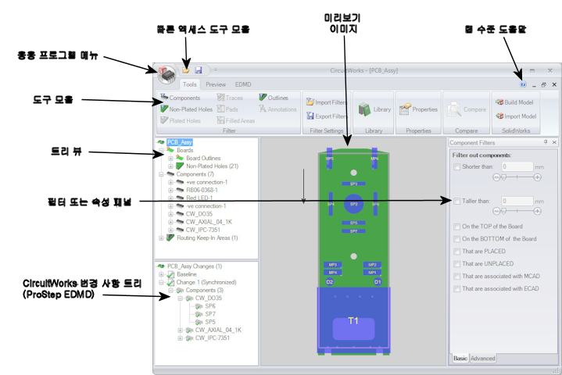Select +ve connection-1 component
562x375 pixels.
pos(207,182)
